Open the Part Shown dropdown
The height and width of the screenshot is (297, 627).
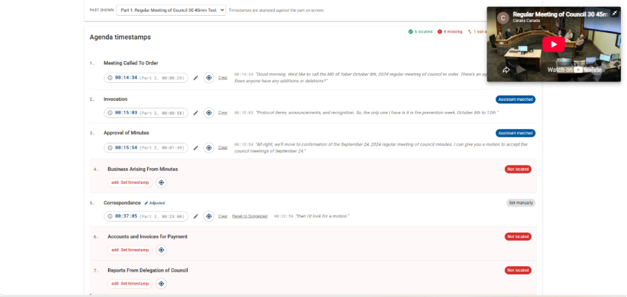[x=171, y=10]
